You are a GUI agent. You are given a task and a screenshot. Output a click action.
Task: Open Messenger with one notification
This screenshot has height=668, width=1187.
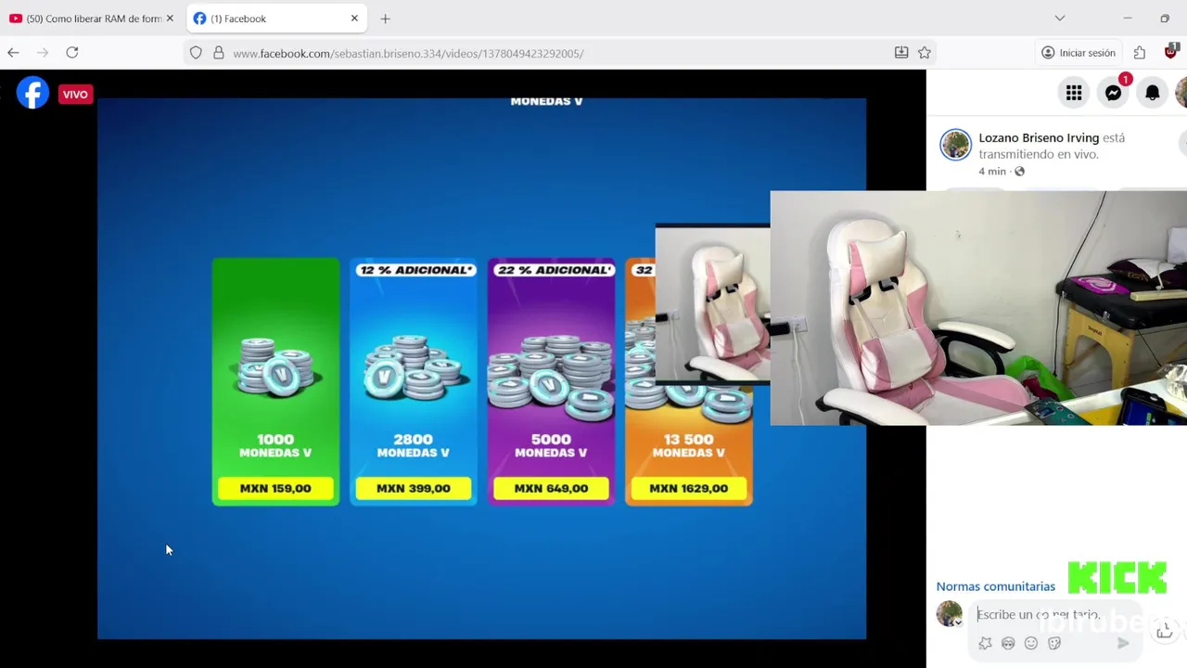point(1114,92)
